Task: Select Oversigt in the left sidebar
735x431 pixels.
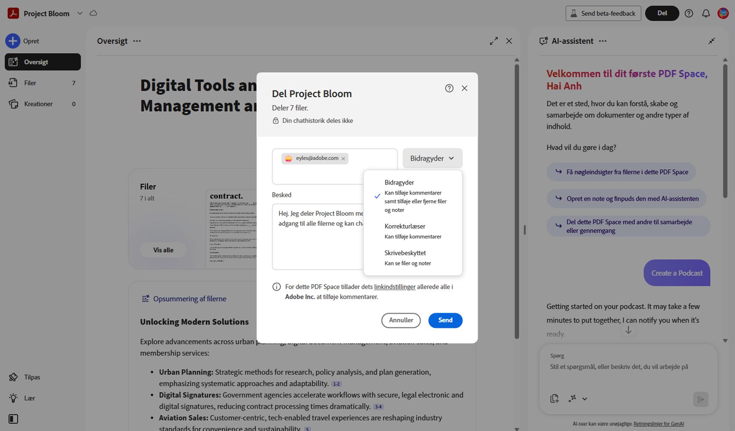Action: click(x=43, y=62)
